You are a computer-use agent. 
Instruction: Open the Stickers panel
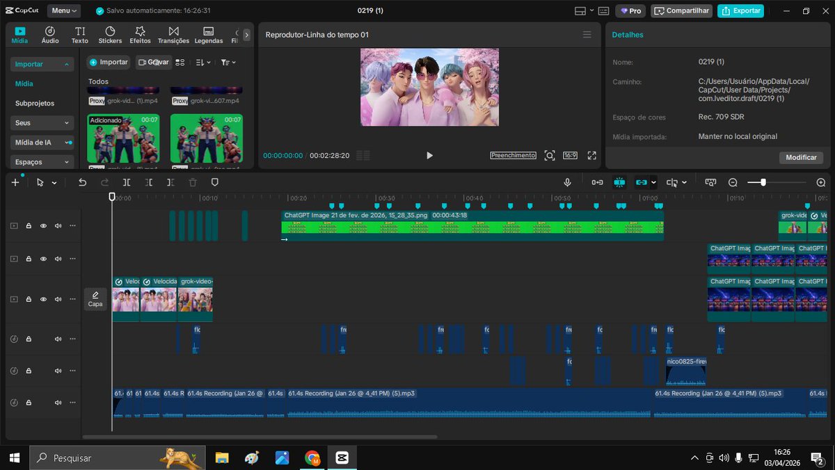[x=110, y=35]
